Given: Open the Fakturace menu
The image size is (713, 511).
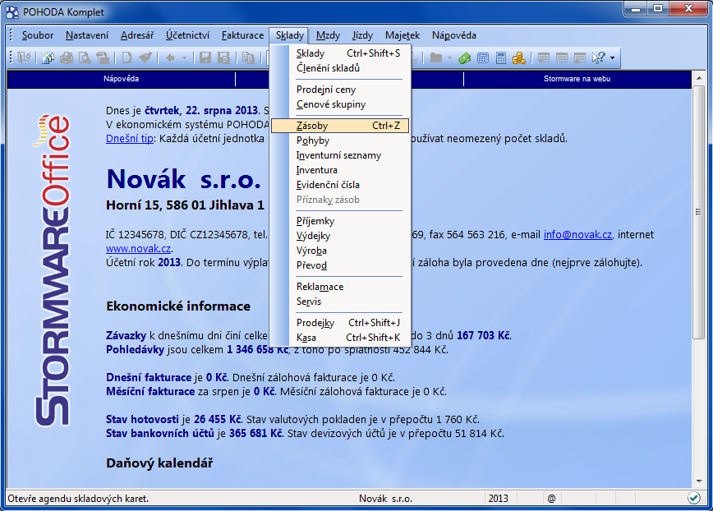Looking at the screenshot, I should point(242,35).
